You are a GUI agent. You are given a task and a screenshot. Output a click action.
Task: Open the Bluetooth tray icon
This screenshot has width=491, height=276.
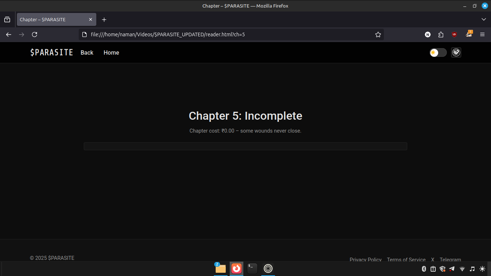tap(424, 269)
